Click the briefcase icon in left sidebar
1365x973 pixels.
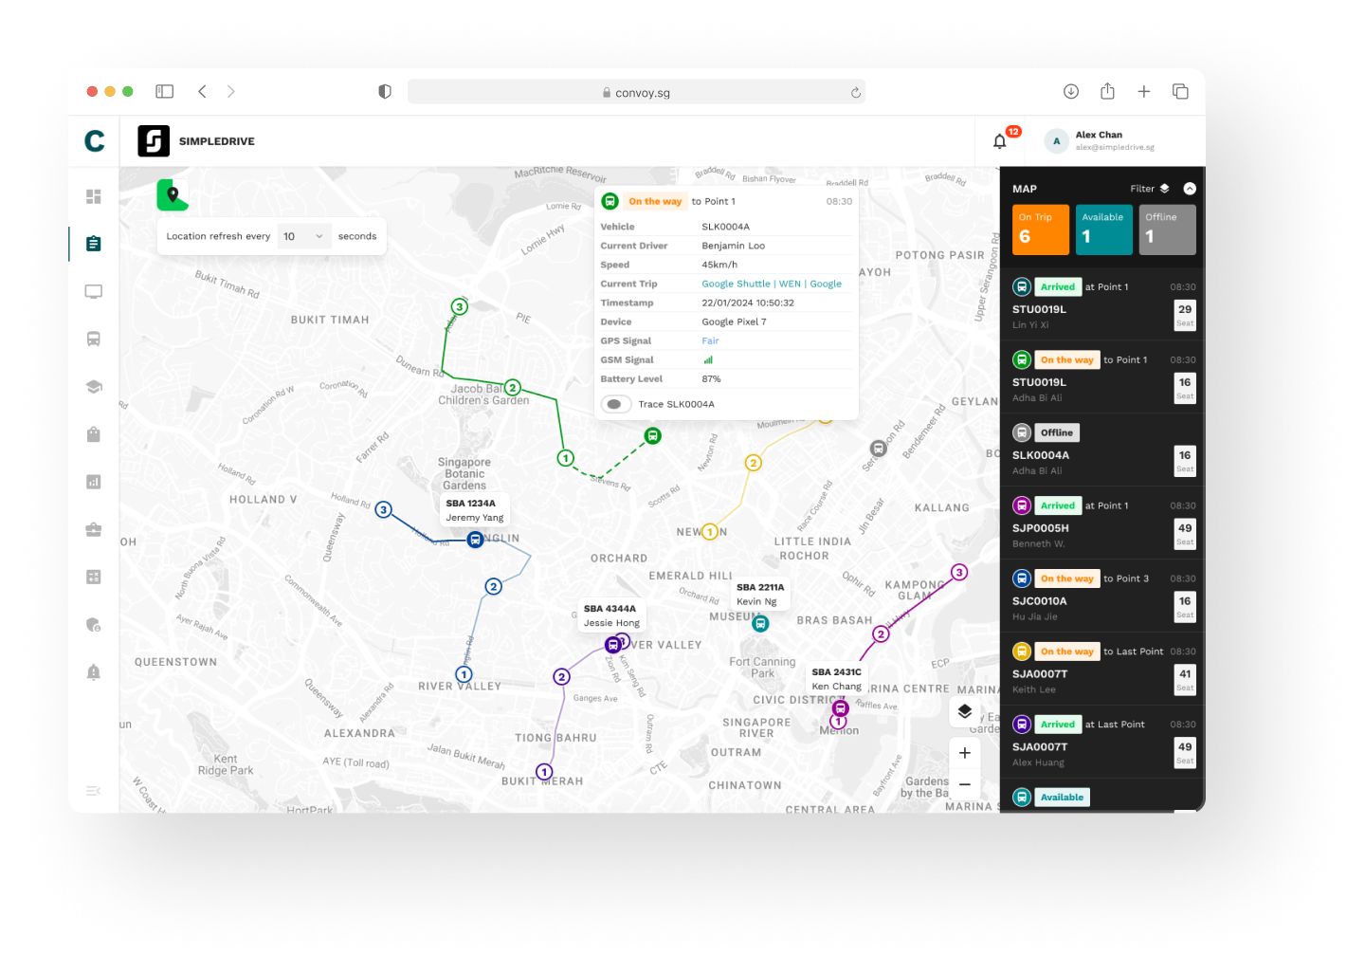pyautogui.click(x=93, y=529)
